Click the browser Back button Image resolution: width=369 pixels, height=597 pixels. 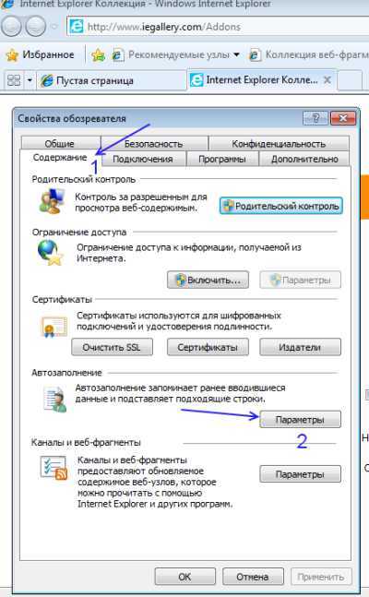coord(11,26)
